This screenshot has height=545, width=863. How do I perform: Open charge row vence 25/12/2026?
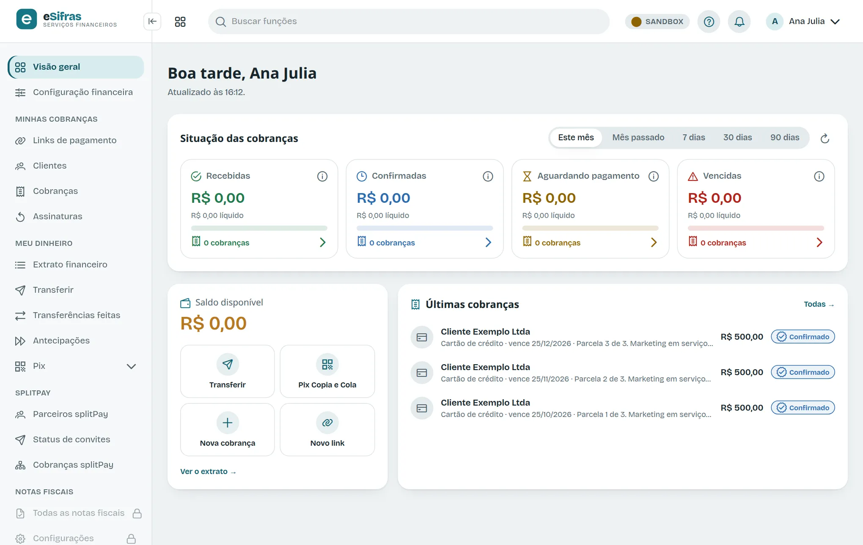622,337
